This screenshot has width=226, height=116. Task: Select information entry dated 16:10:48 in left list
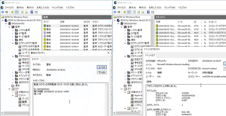pos(77,33)
